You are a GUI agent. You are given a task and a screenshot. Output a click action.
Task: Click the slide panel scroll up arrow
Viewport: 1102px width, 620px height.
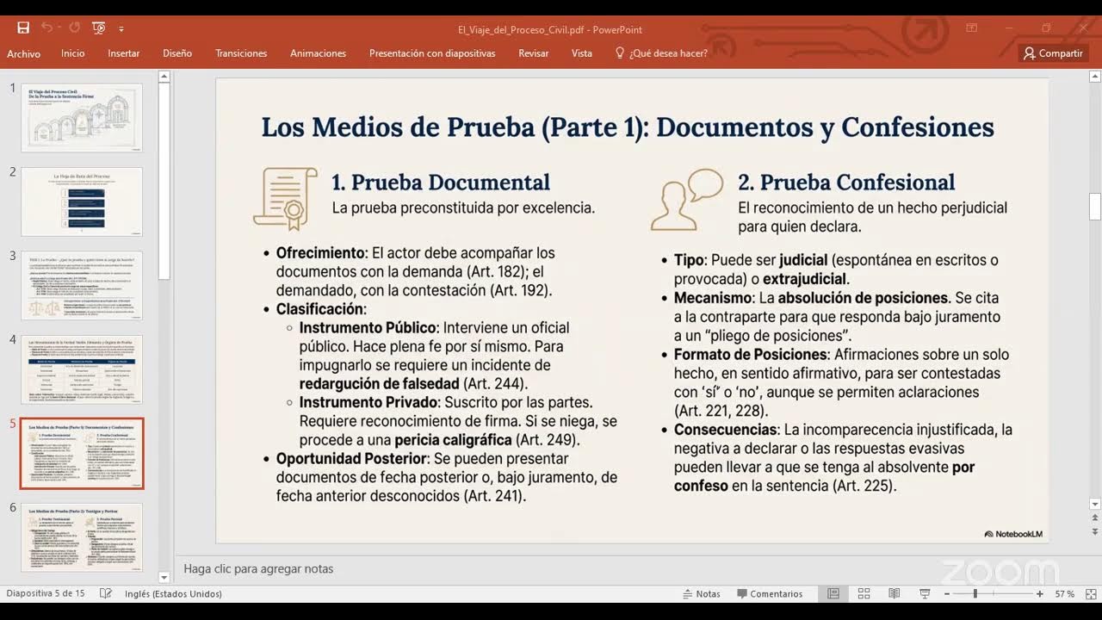[x=164, y=77]
